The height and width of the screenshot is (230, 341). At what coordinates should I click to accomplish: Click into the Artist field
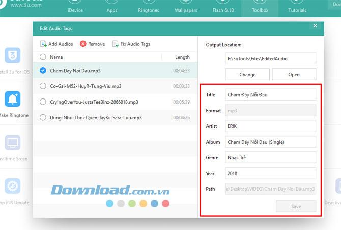[270, 126]
